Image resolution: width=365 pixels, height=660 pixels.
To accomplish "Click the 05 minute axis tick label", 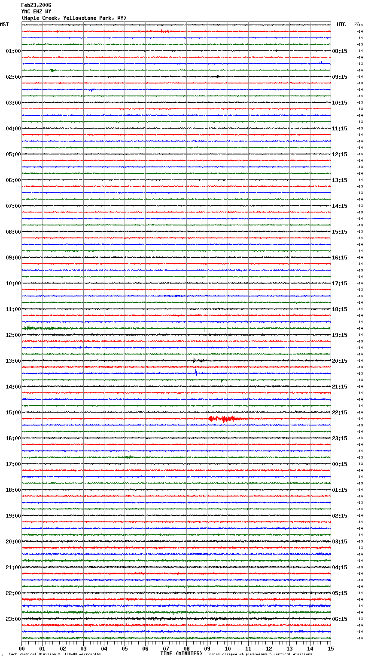I will point(125,648).
